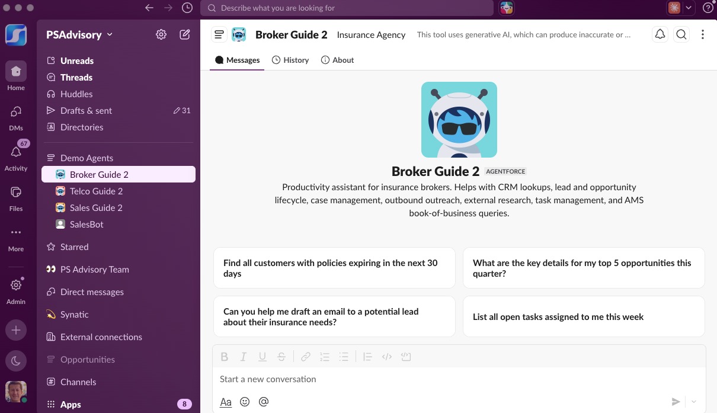Choose prompt to draft a lead email
Image resolution: width=717 pixels, height=413 pixels.
334,316
